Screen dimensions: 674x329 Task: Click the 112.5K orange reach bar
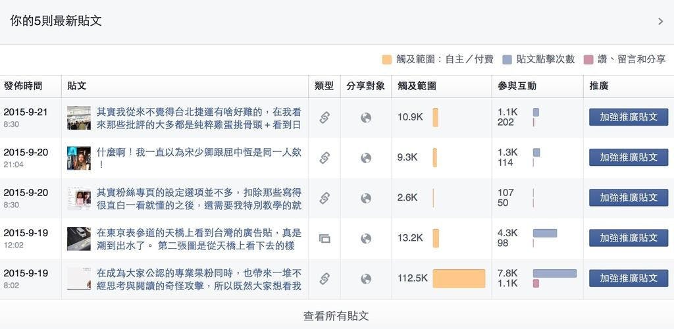tap(459, 278)
